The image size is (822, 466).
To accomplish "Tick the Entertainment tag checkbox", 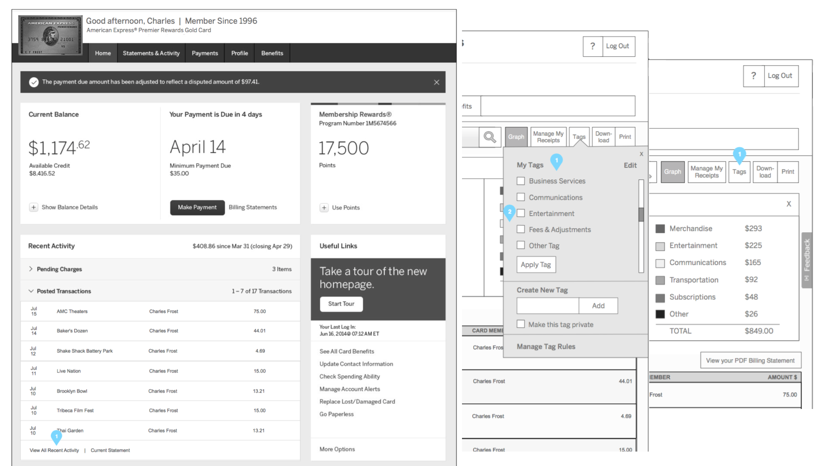I will point(521,213).
